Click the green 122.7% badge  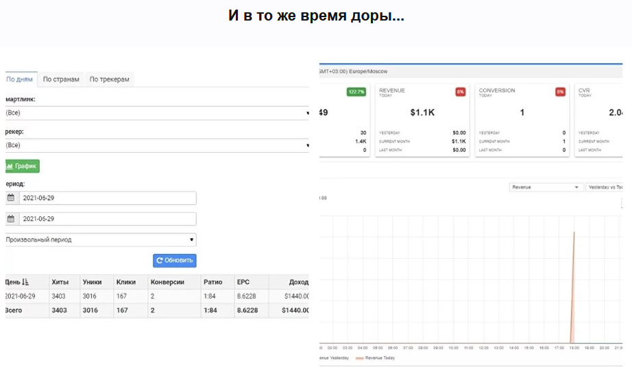coord(356,92)
